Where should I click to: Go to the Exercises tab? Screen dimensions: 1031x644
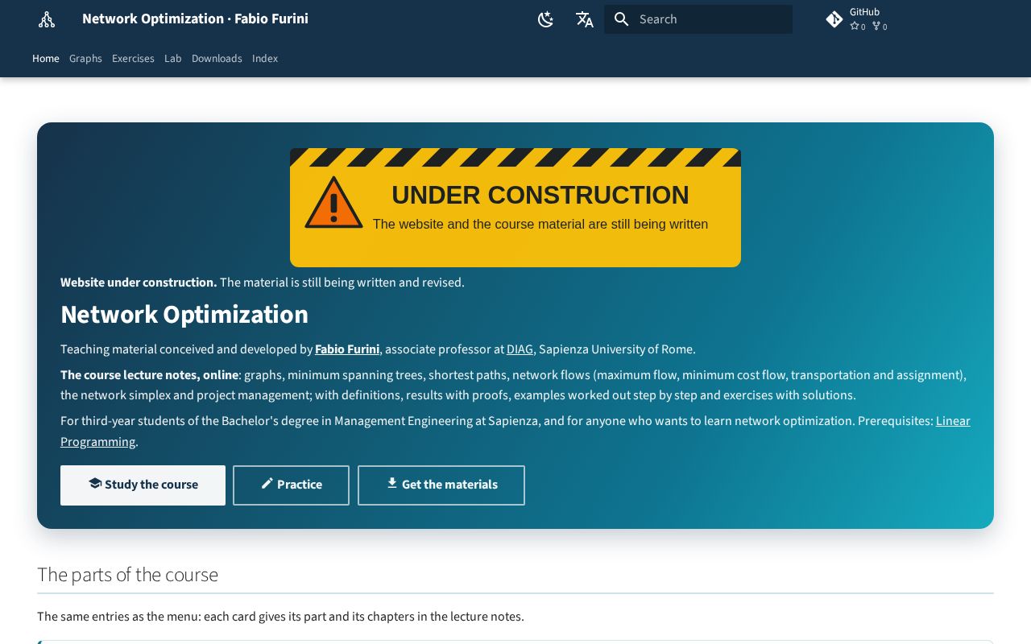pyautogui.click(x=133, y=59)
